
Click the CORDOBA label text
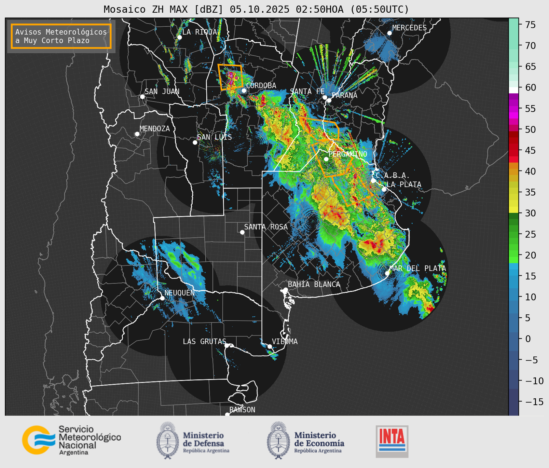[x=261, y=86]
